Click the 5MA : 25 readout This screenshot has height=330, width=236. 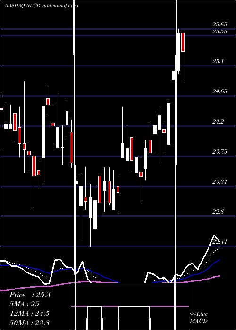tap(25, 304)
